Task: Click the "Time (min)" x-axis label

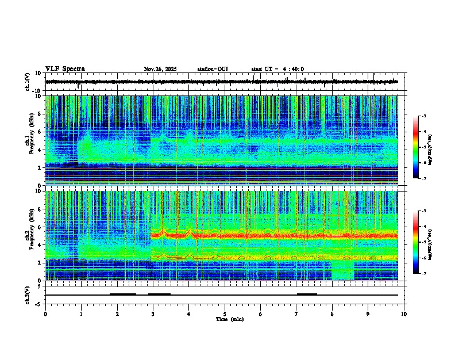Action: pos(230,319)
